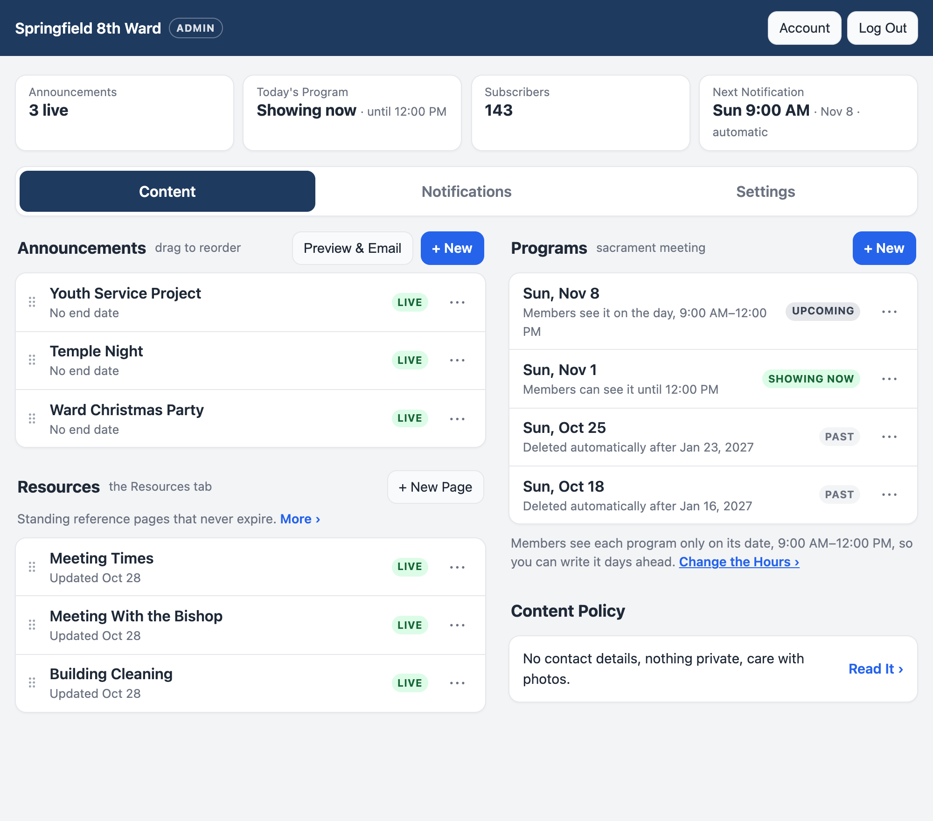Create a new announcement
The image size is (933, 821).
click(453, 248)
